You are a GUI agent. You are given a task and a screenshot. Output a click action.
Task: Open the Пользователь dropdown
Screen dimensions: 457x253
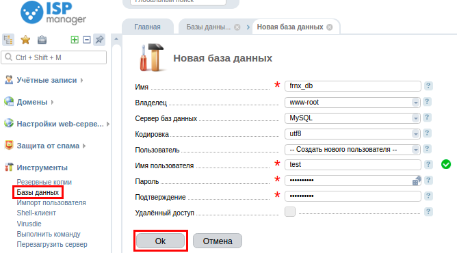click(352, 149)
